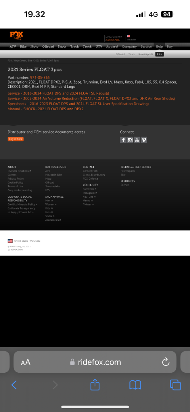Open the Instagram icon under Connect

130,140
